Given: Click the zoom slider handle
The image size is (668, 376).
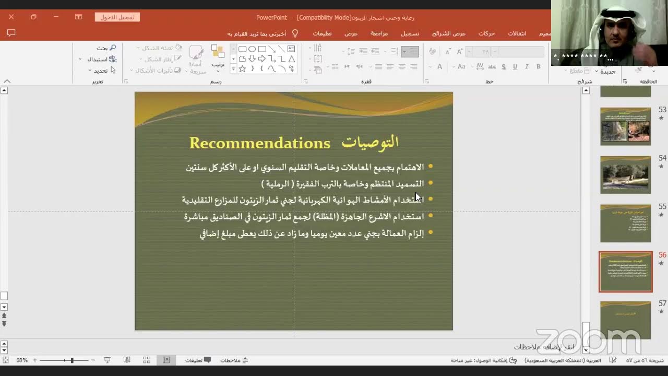Looking at the screenshot, I should (x=72, y=360).
